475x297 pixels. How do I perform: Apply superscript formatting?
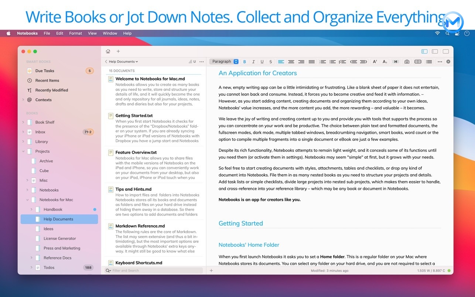[x=375, y=62]
